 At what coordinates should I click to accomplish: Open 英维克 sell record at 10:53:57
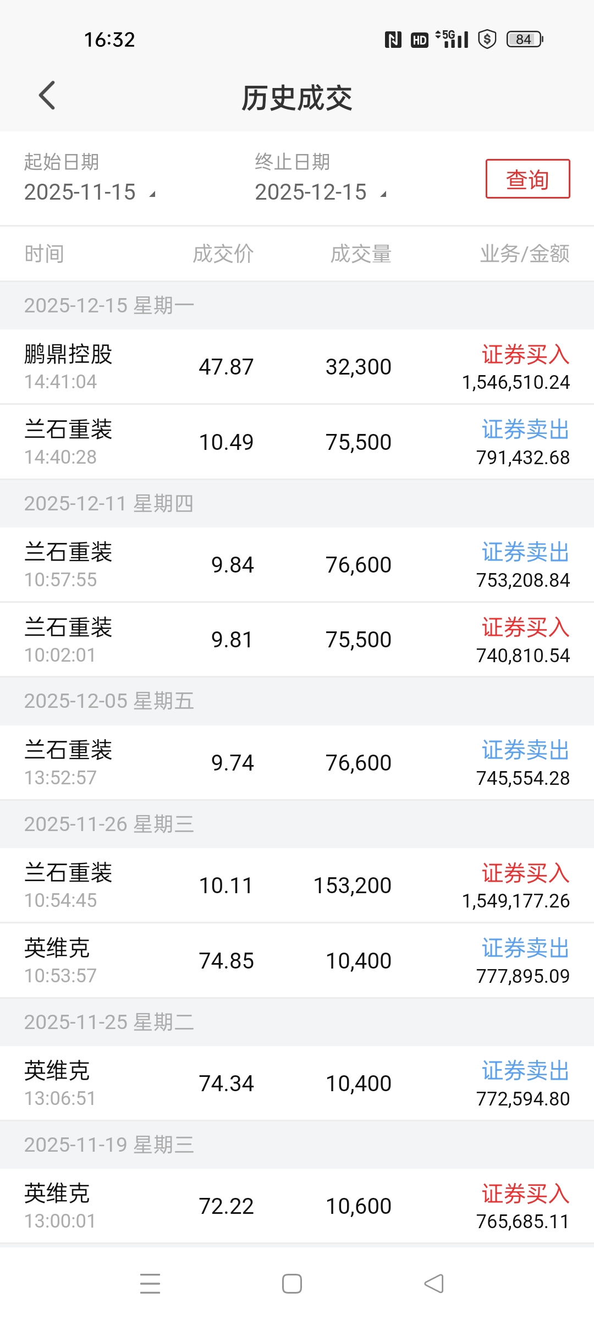[x=297, y=961]
